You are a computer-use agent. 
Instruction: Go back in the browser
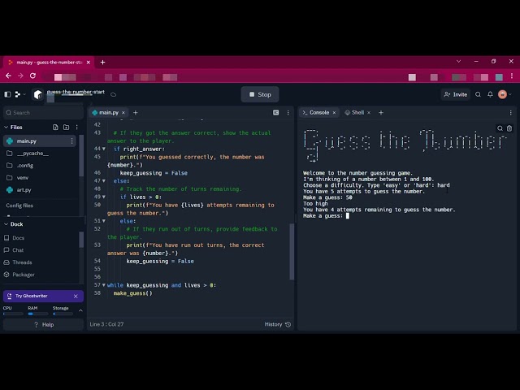[x=8, y=76]
